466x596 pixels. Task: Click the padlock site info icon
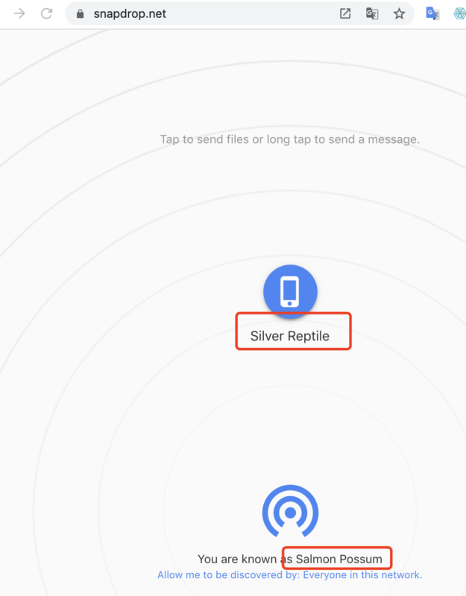click(81, 14)
